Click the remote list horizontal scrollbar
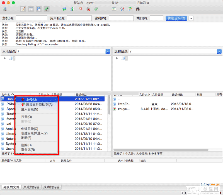 (x=161, y=150)
